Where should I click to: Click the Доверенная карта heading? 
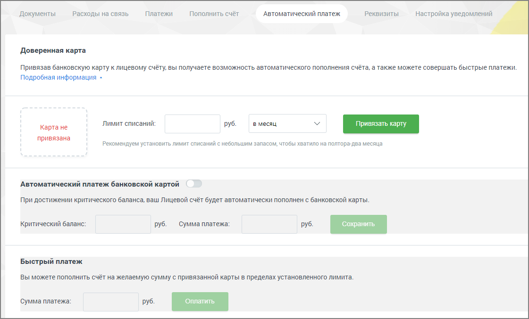(53, 50)
